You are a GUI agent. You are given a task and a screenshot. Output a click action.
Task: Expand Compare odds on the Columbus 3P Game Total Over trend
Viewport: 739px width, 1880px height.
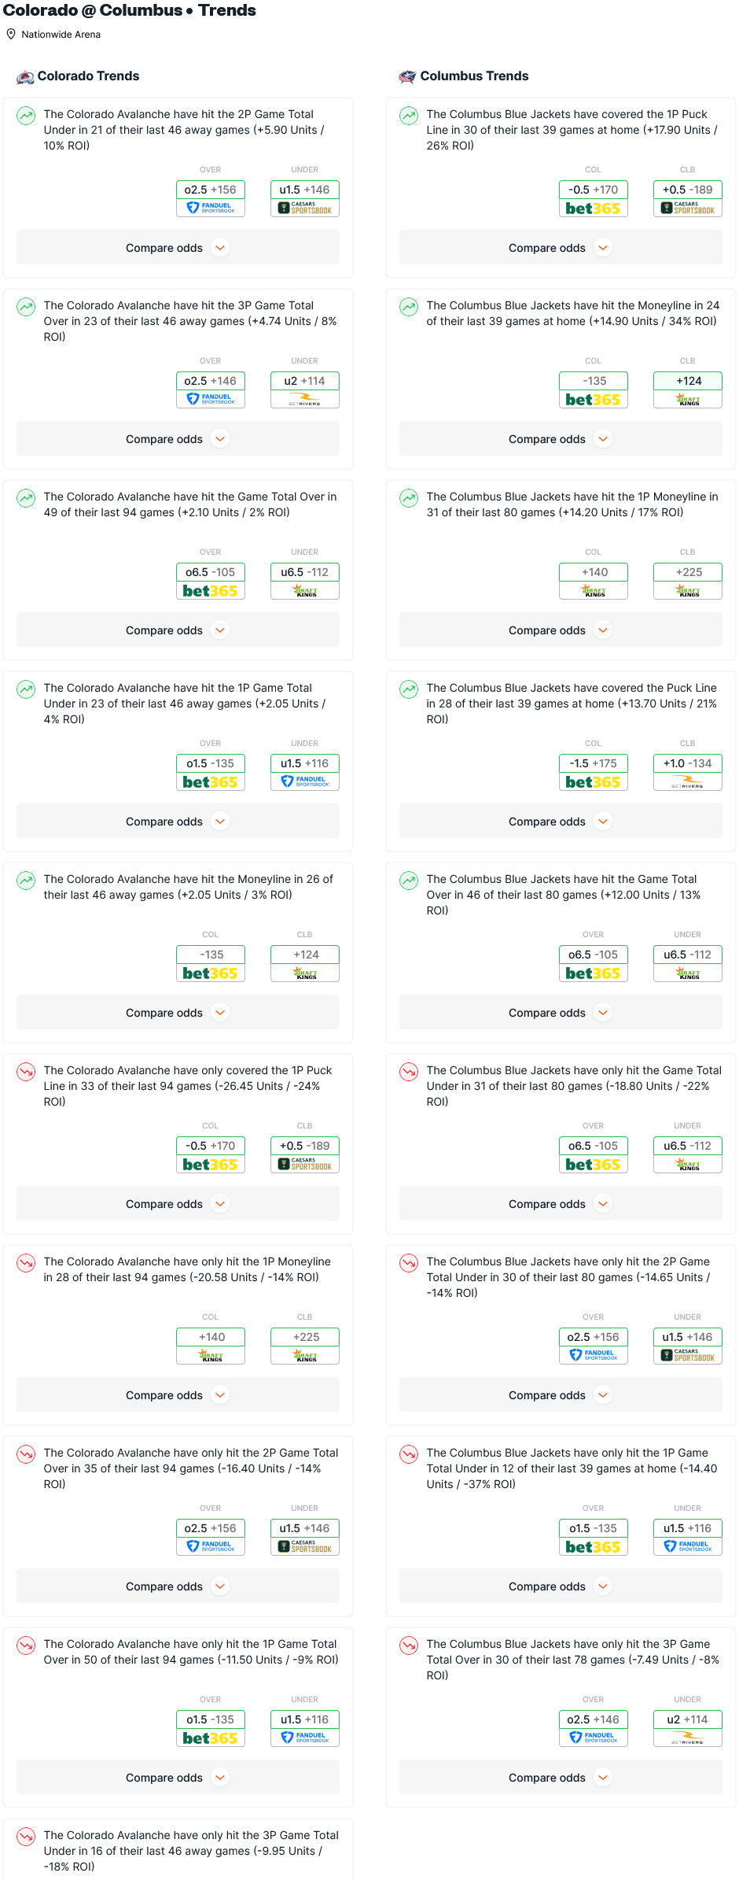click(x=561, y=1778)
